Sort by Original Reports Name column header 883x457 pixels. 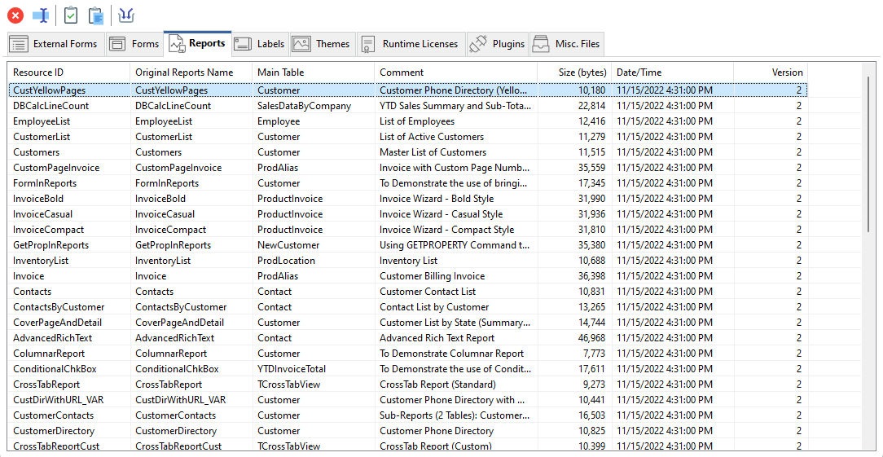click(x=191, y=73)
